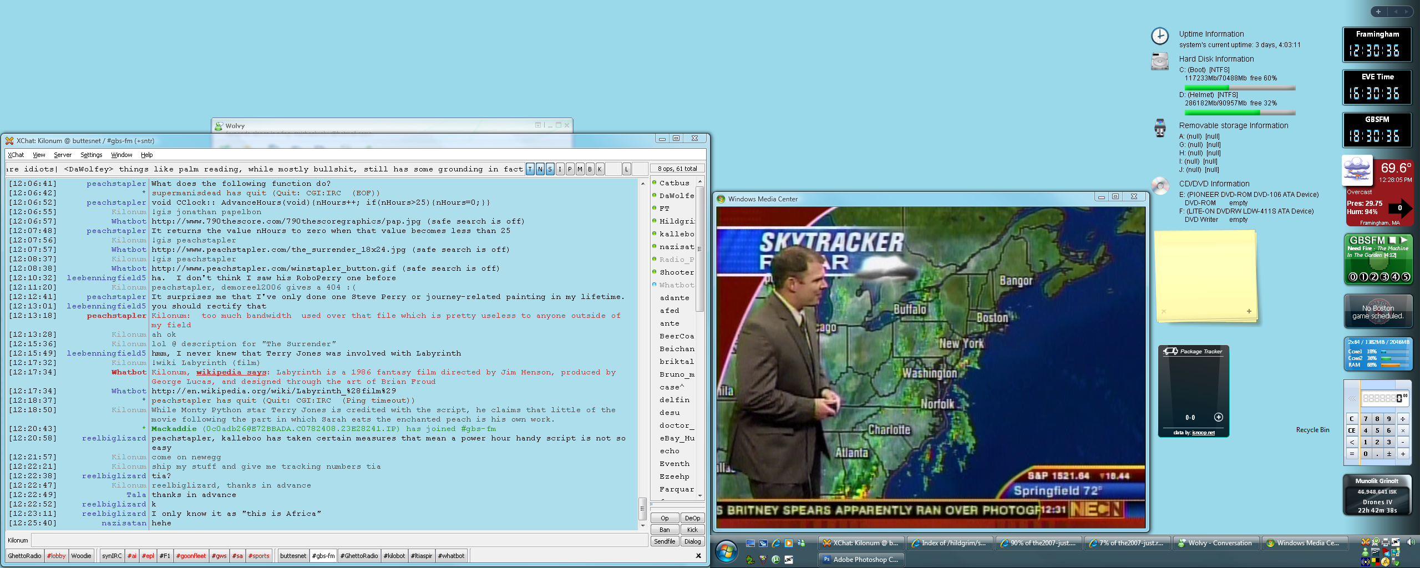1420x568 pixels.
Task: Click the sidebar add gadget plus button
Action: coord(1378,12)
